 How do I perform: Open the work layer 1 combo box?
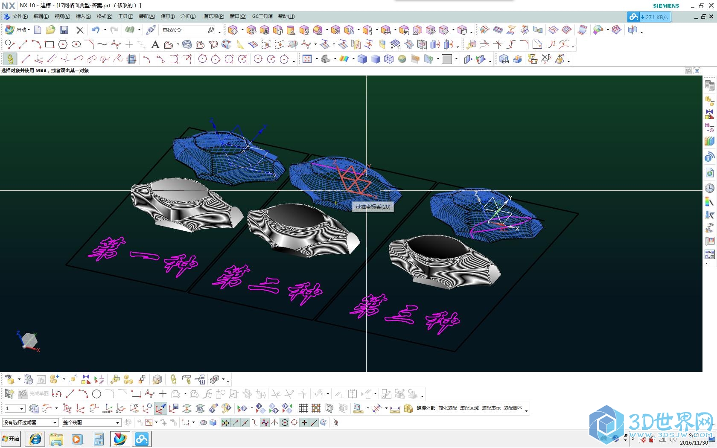(15, 408)
